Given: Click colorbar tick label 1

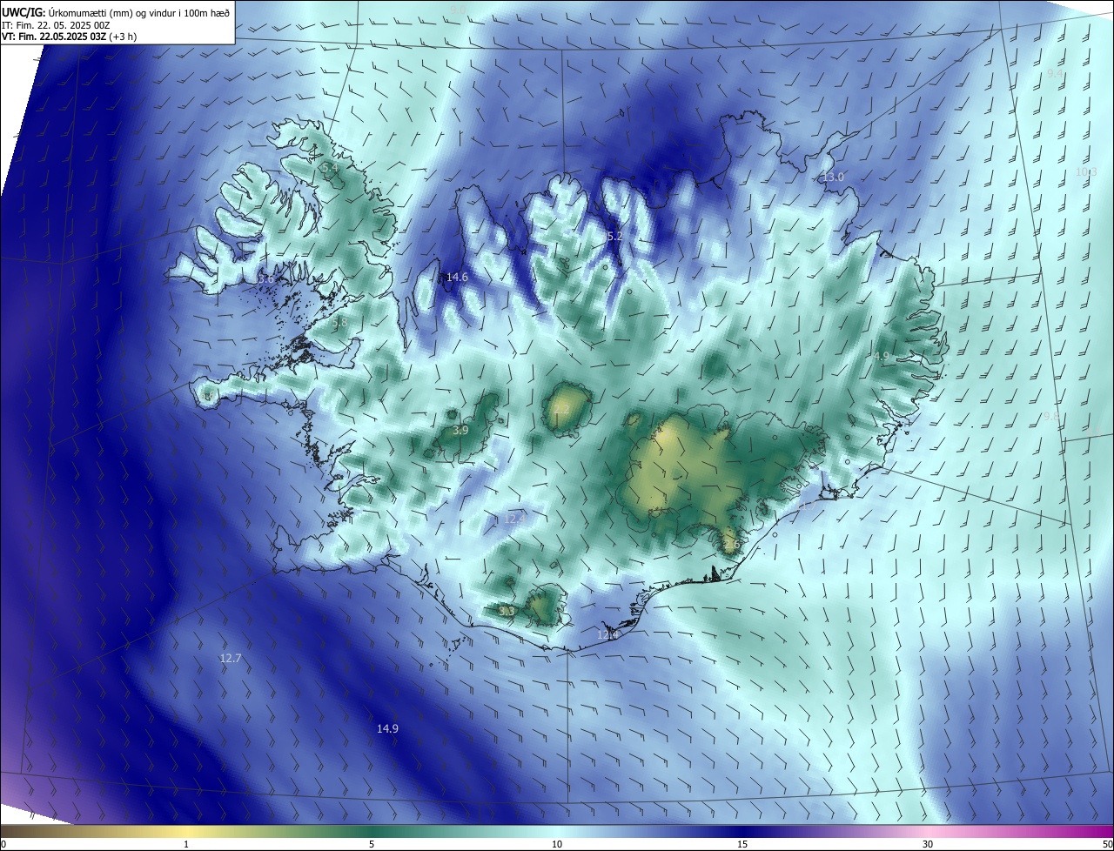Looking at the screenshot, I should tap(186, 844).
